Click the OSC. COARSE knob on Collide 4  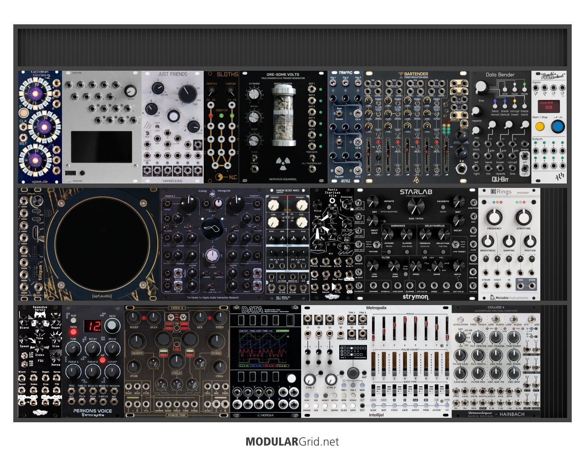coord(496,337)
